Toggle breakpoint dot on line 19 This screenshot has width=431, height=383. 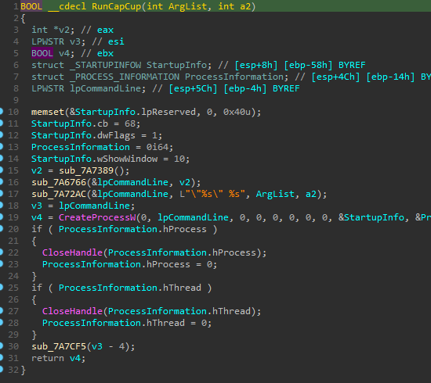coord(1,217)
